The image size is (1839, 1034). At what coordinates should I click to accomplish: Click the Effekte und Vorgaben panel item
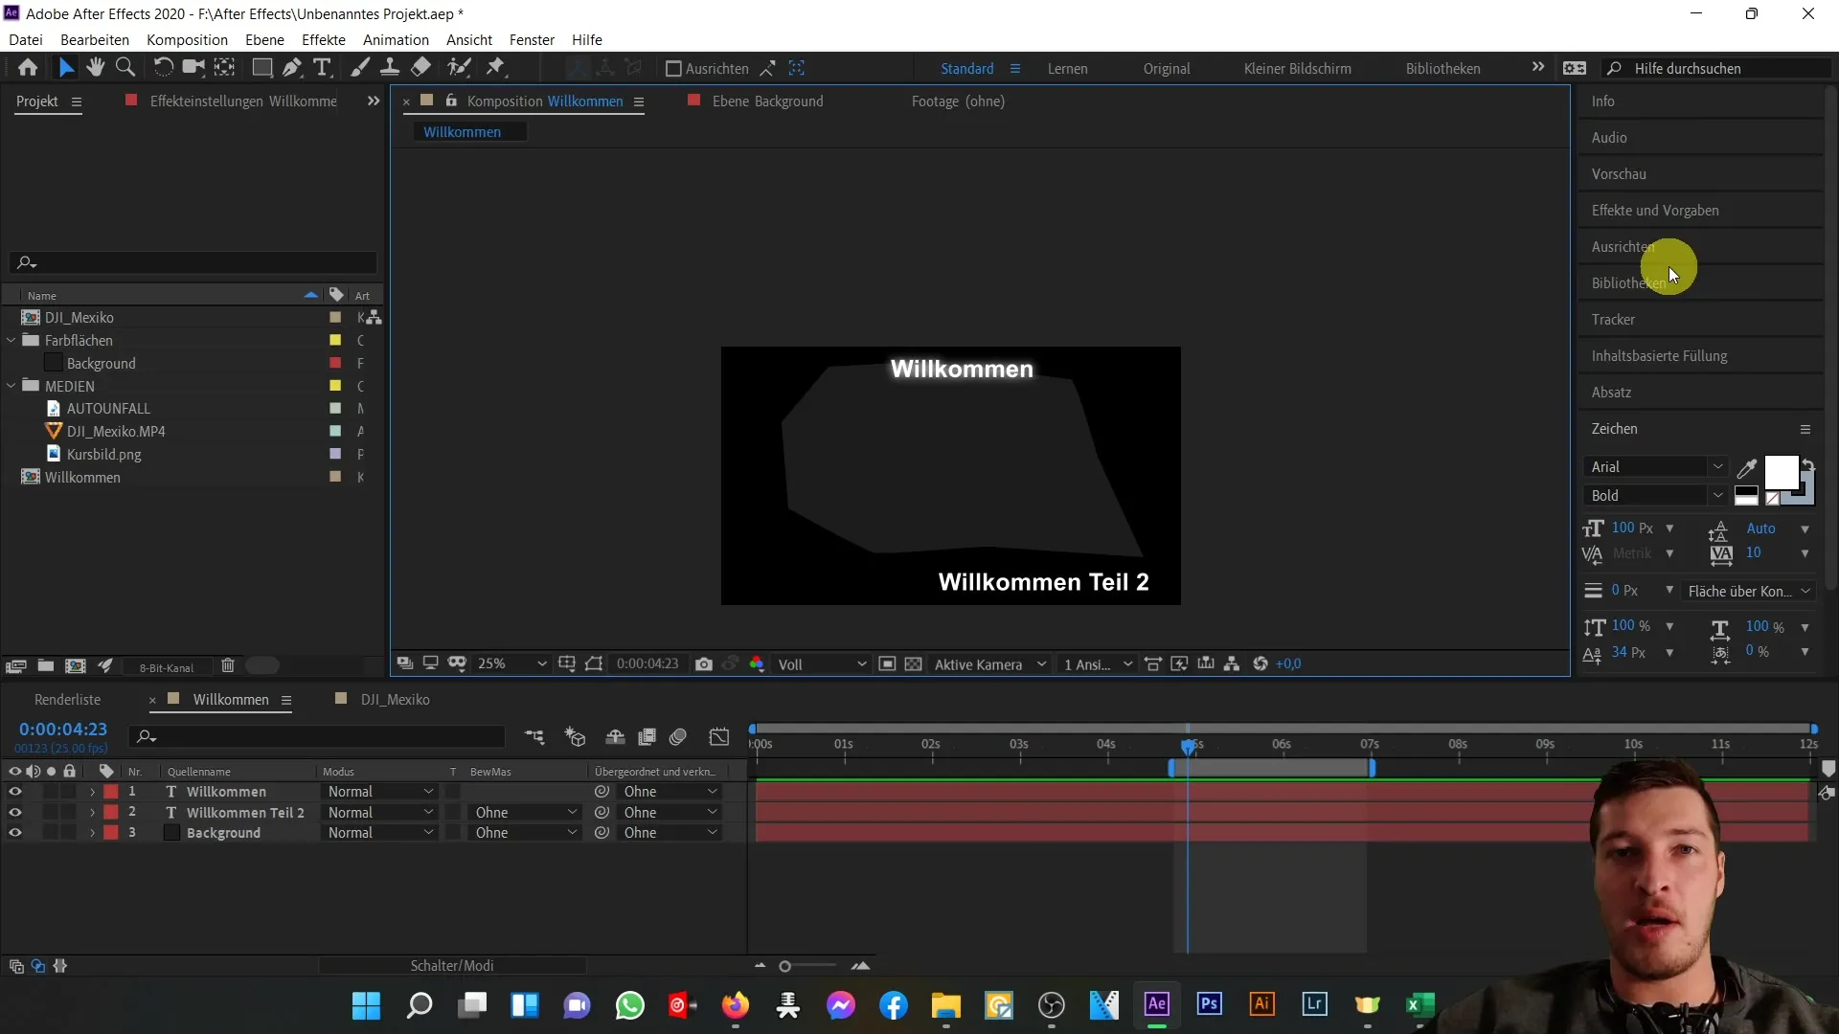coord(1654,210)
